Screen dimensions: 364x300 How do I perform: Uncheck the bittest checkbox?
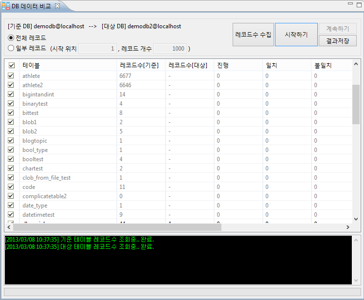(x=11, y=112)
